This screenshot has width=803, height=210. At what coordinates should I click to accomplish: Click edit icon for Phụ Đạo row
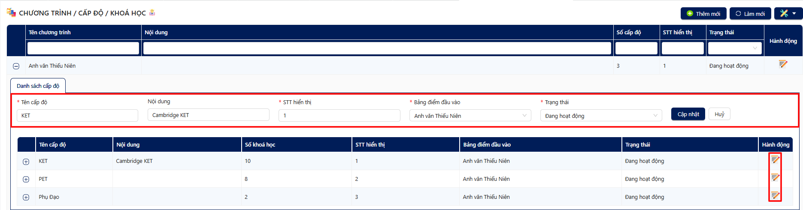coord(775,196)
